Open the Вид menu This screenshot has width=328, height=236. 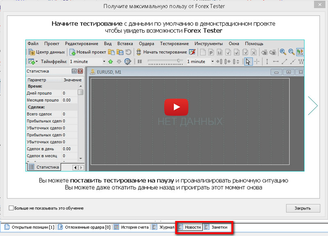point(108,44)
